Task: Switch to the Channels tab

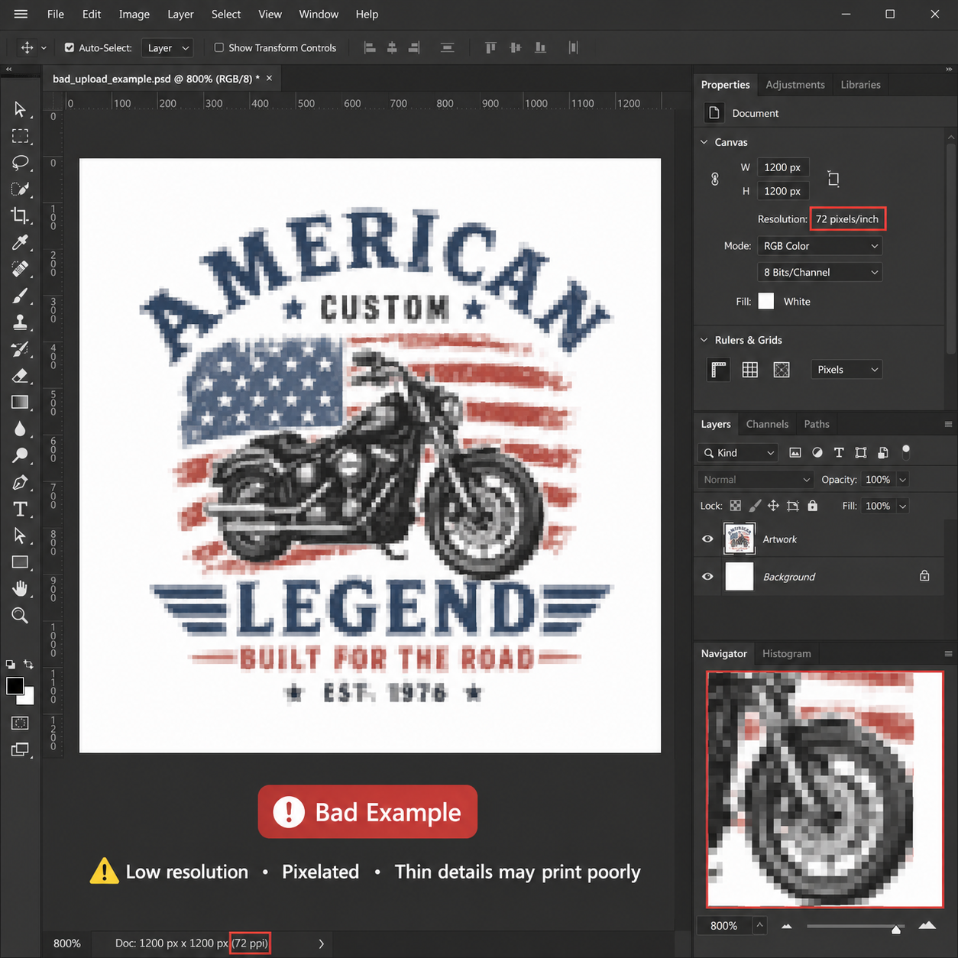Action: click(x=766, y=424)
